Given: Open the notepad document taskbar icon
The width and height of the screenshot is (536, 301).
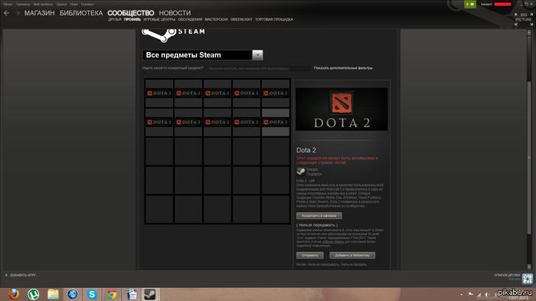Looking at the screenshot, I should click(x=131, y=294).
